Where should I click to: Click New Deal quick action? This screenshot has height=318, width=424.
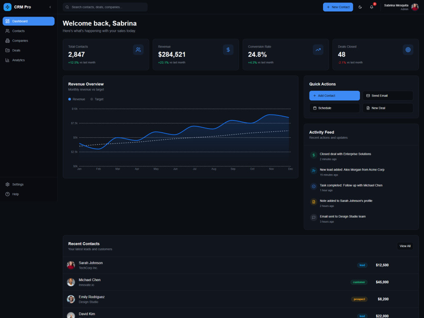pyautogui.click(x=388, y=108)
